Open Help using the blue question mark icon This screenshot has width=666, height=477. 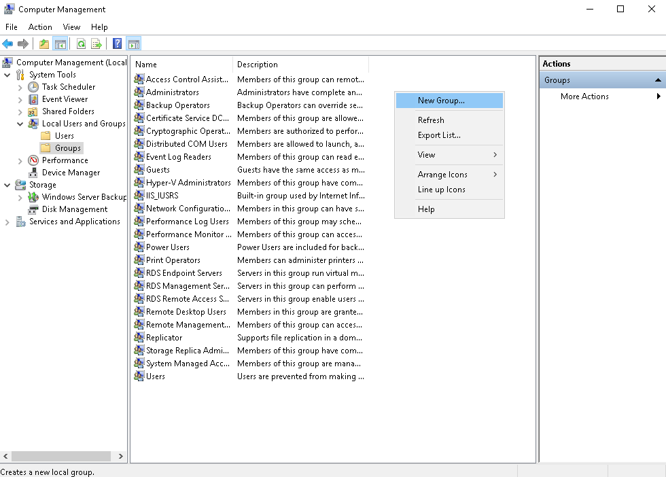coord(117,43)
